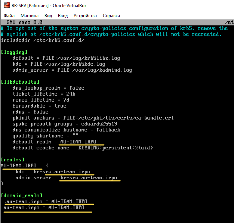Click the [libdefaults] section header
Screen dimensions: 234x223
click(x=20, y=82)
